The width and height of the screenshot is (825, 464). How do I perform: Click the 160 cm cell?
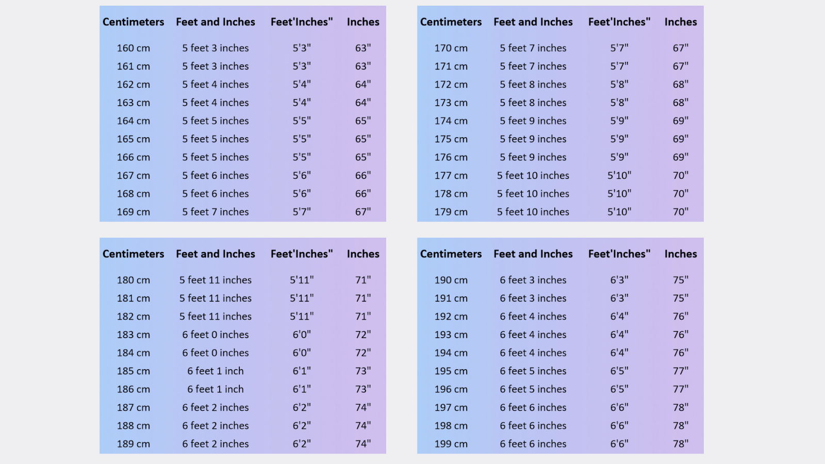click(x=134, y=48)
